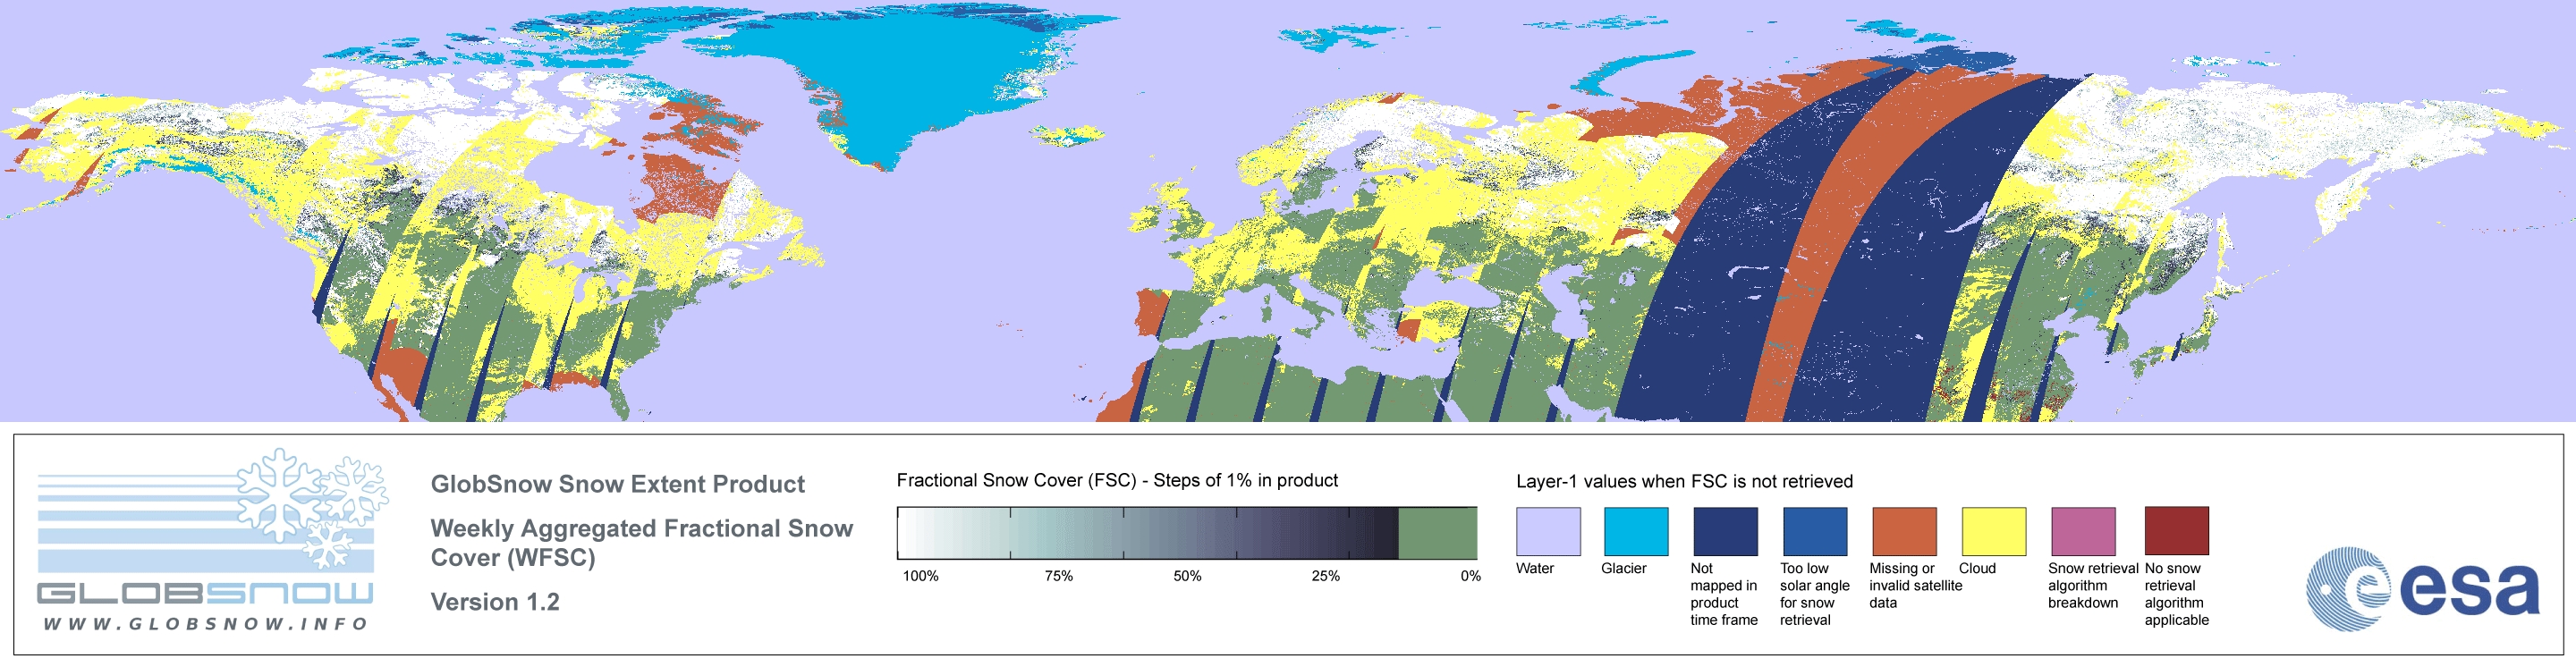
Task: Click the 'Version 1.2' text
Action: click(x=495, y=602)
